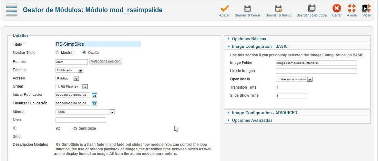
Task: Click the red Cerrar icon
Action: tap(337, 9)
